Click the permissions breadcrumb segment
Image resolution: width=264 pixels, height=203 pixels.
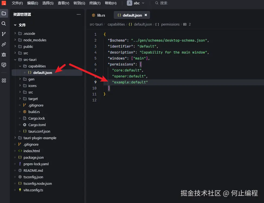170,24
